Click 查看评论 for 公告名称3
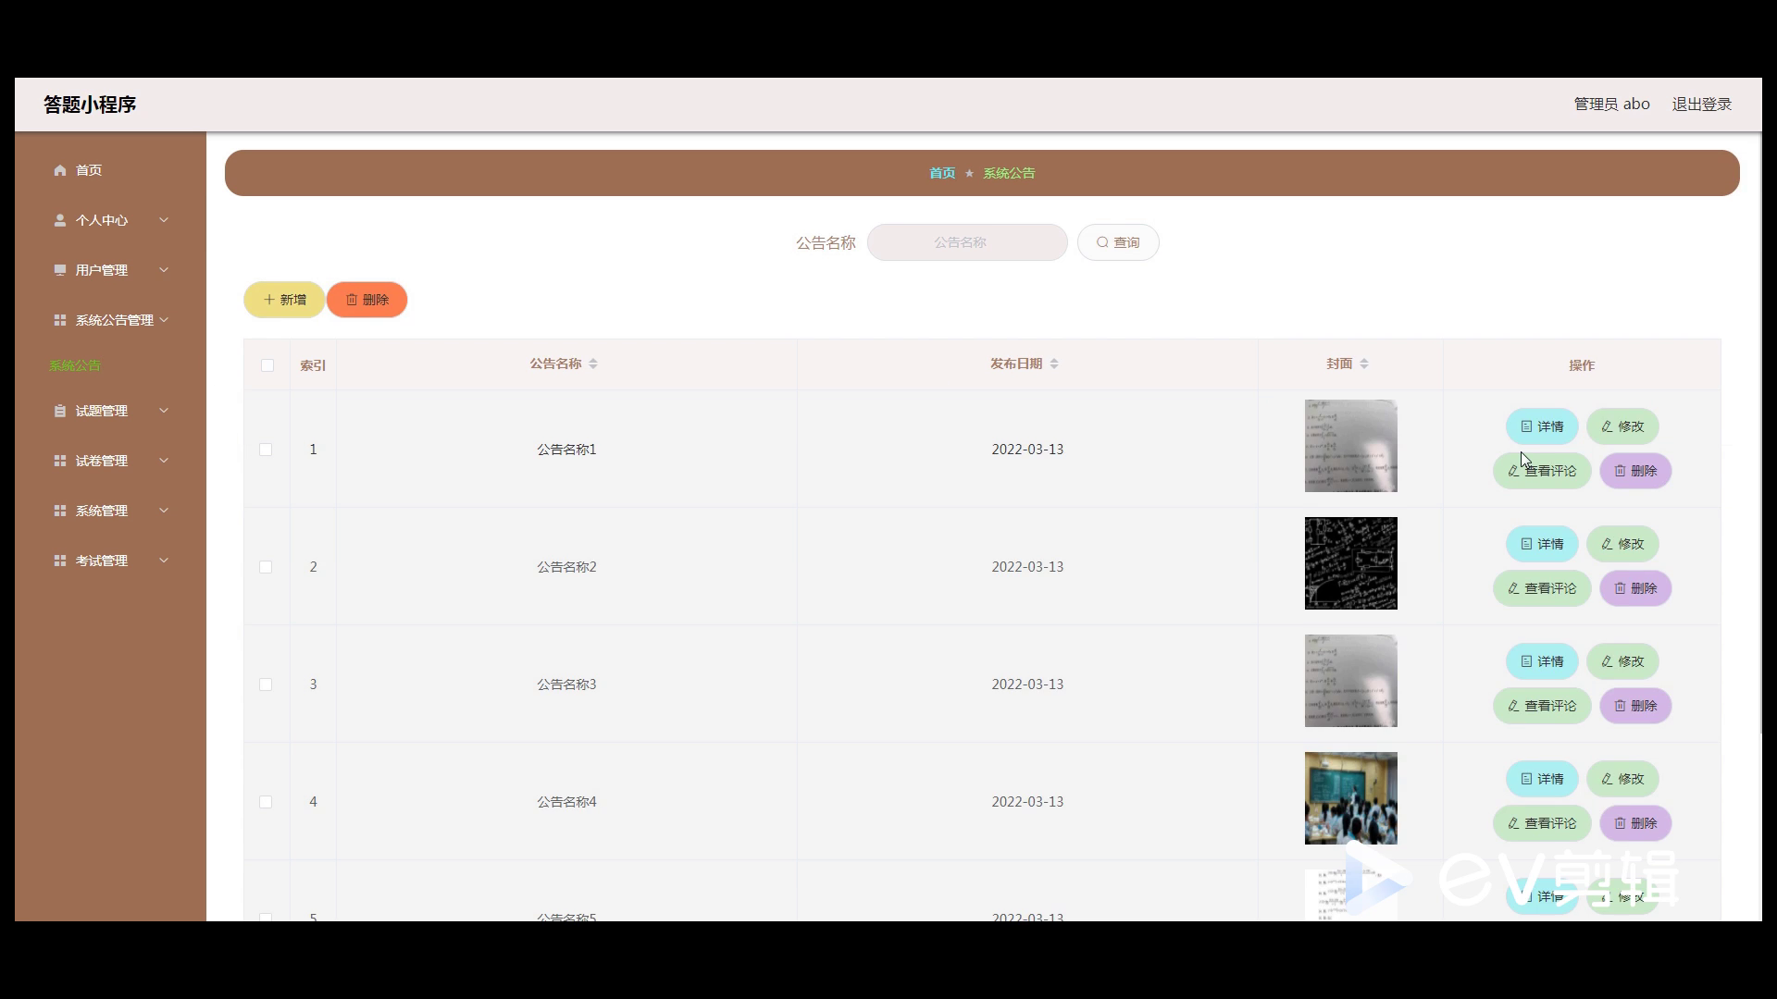This screenshot has height=999, width=1777. coord(1542,706)
